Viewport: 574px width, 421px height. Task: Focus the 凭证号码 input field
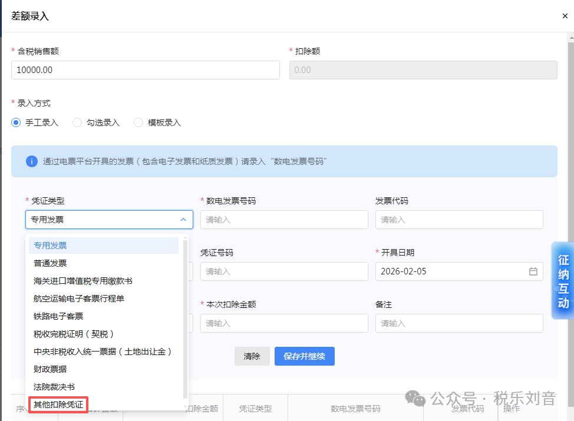[284, 271]
